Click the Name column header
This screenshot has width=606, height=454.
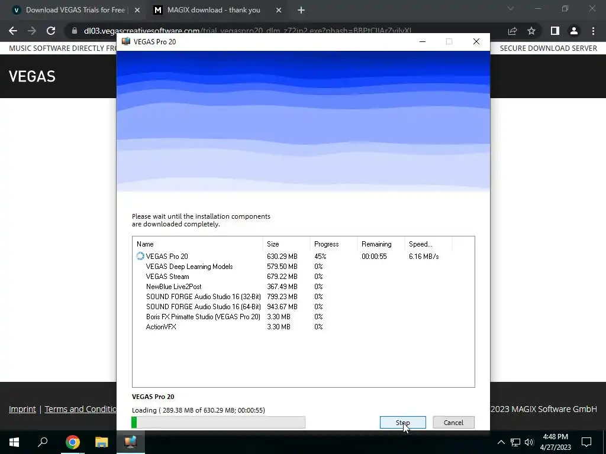[198, 244]
